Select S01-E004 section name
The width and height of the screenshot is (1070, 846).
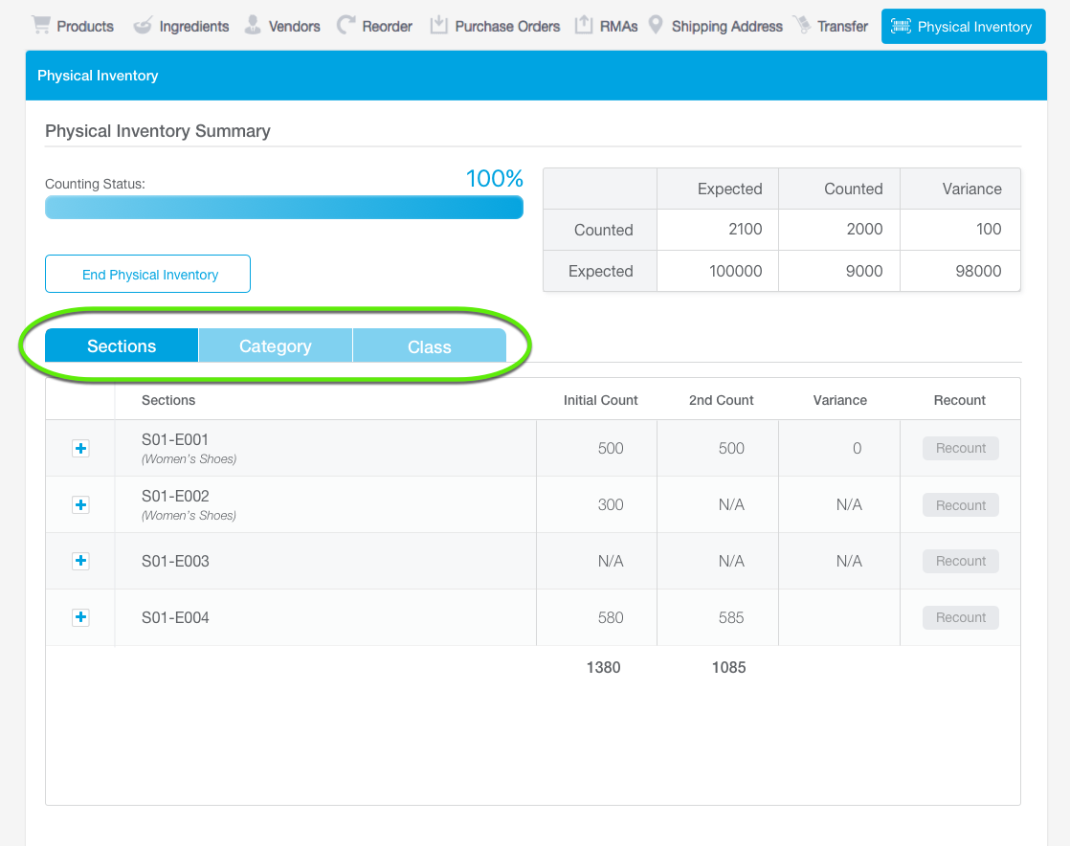(x=175, y=617)
